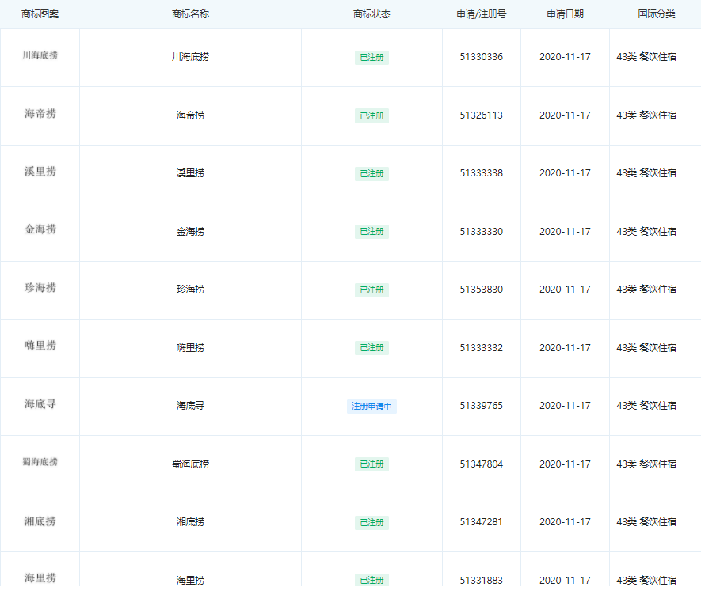Screen dimensions: 701x602
Task: Click the 湘底捞 trademark image thumbnail
Action: click(x=40, y=521)
